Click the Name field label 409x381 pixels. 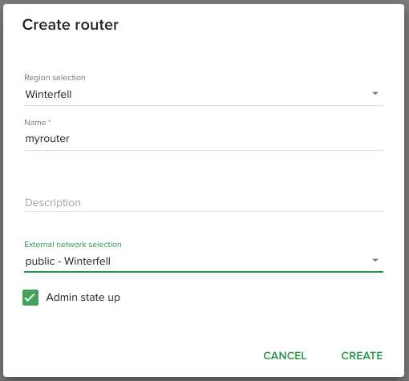tap(38, 123)
